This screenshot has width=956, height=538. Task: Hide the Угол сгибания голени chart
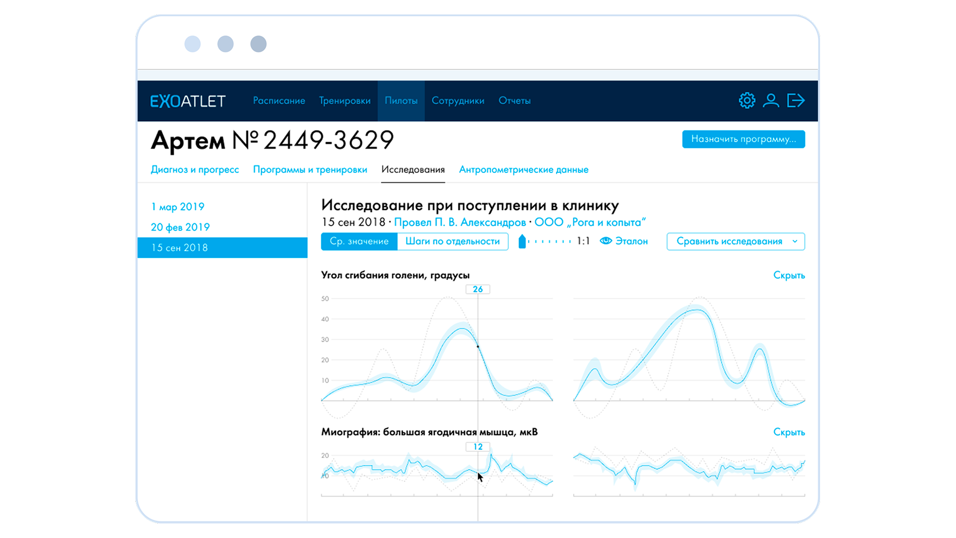(789, 275)
